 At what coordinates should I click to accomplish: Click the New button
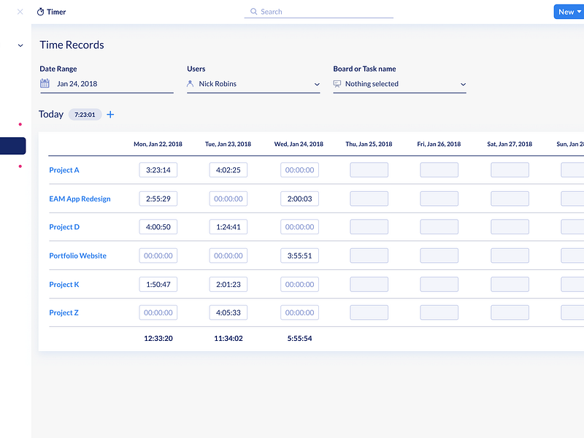pyautogui.click(x=566, y=12)
